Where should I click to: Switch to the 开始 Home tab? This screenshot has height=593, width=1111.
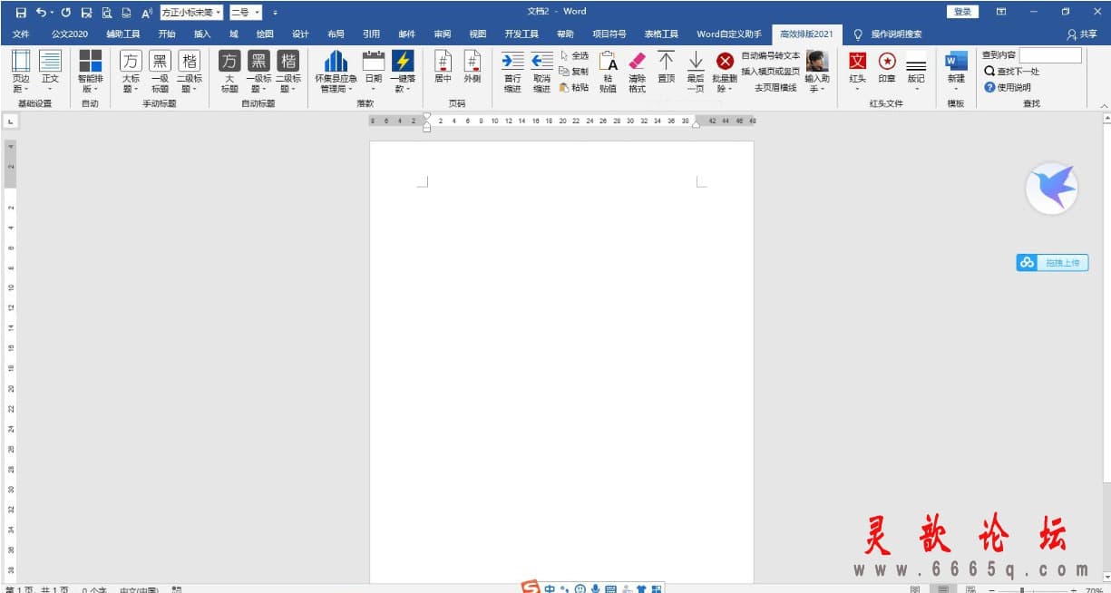point(167,34)
